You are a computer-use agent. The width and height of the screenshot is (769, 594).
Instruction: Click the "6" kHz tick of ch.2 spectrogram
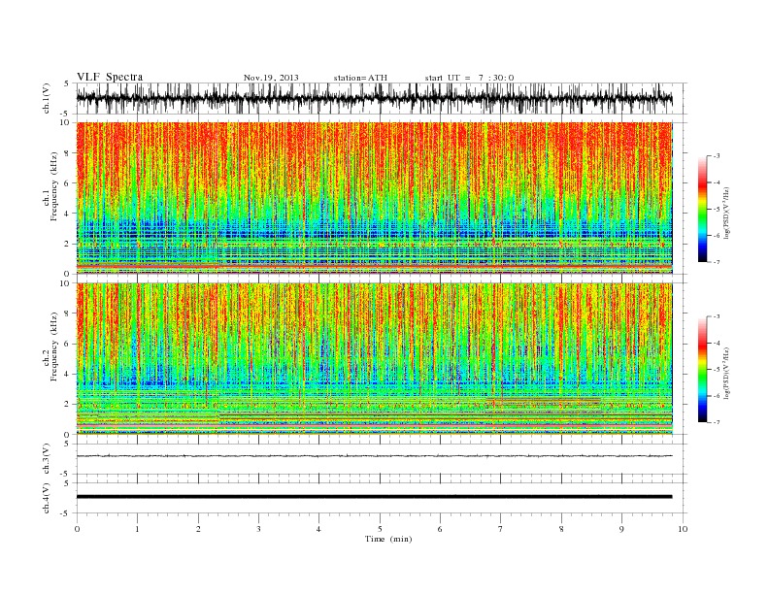click(67, 344)
